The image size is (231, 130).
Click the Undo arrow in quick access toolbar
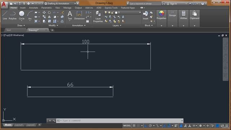pyautogui.click(x=33, y=4)
